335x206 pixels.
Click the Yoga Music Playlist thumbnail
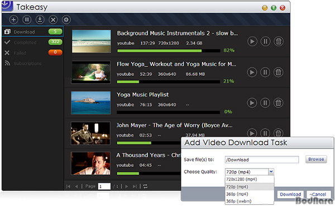coord(91,103)
